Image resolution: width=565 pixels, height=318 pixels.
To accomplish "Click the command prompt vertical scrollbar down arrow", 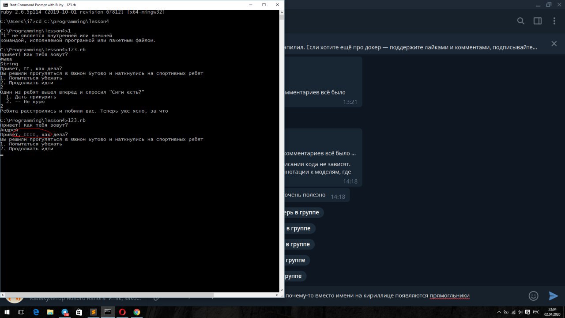I will [x=281, y=290].
